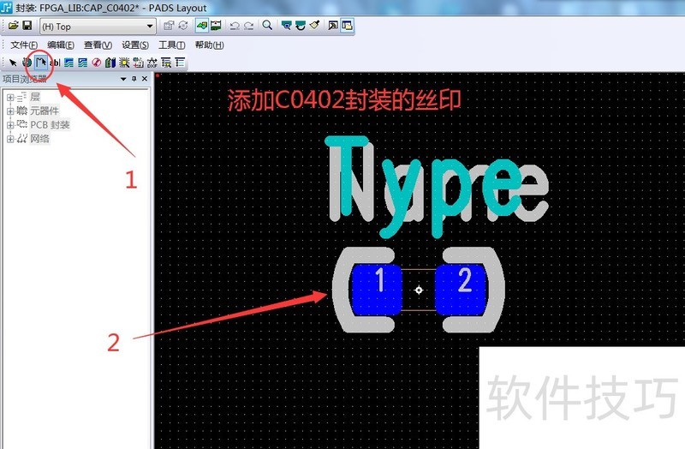Choose the text 'abl' tool
Screen dimensions: 685x449
pos(55,62)
